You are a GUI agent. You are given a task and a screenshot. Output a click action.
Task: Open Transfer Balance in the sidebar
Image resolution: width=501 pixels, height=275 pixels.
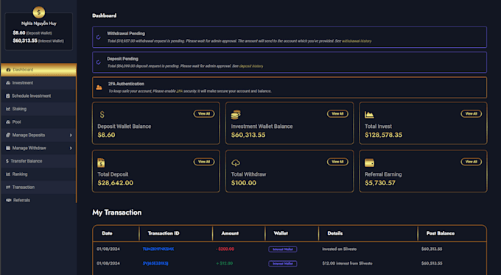coord(38,162)
